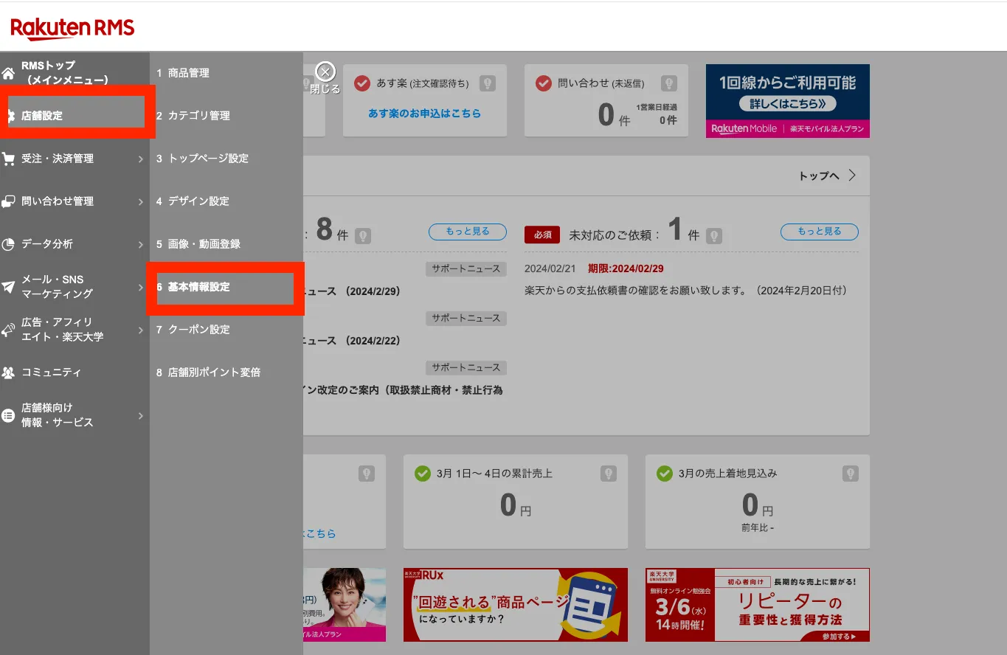Click the lightbulb hint on the 問い合わせ card
The image size is (1007, 655).
pos(668,83)
